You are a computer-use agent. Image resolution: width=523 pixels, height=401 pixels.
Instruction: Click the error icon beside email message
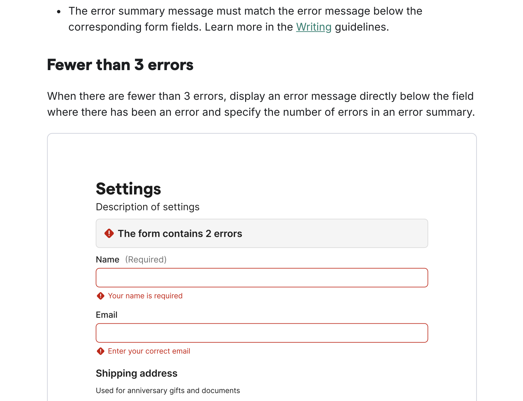point(101,351)
